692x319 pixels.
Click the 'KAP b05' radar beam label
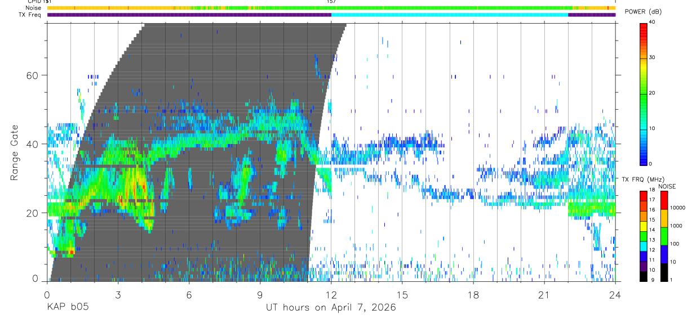[67, 308]
